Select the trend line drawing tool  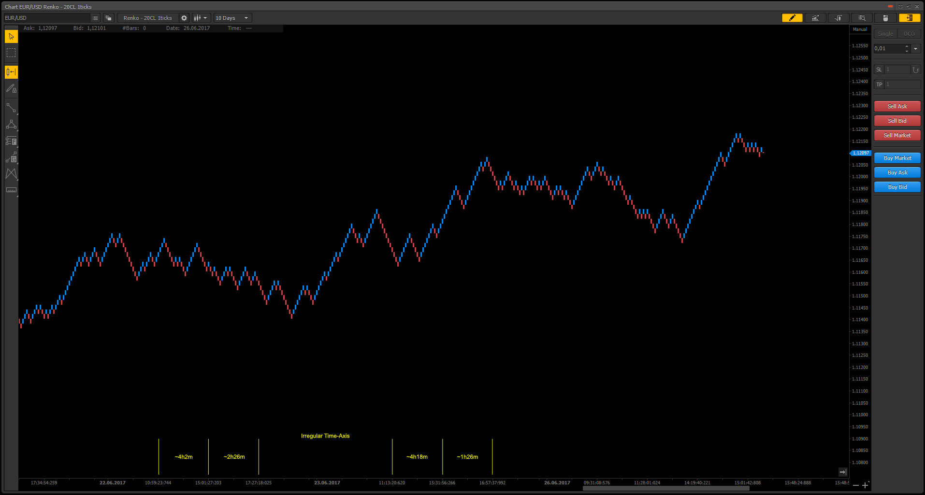click(x=11, y=108)
